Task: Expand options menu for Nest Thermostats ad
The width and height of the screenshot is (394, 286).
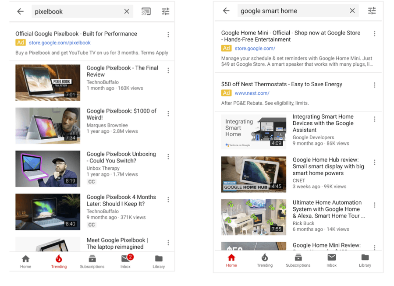Action: pyautogui.click(x=374, y=85)
